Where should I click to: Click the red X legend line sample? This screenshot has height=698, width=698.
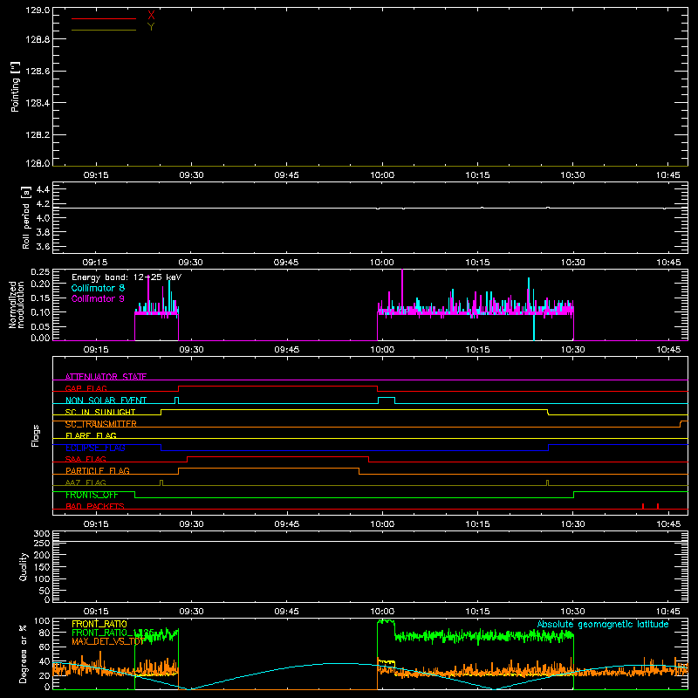click(104, 18)
